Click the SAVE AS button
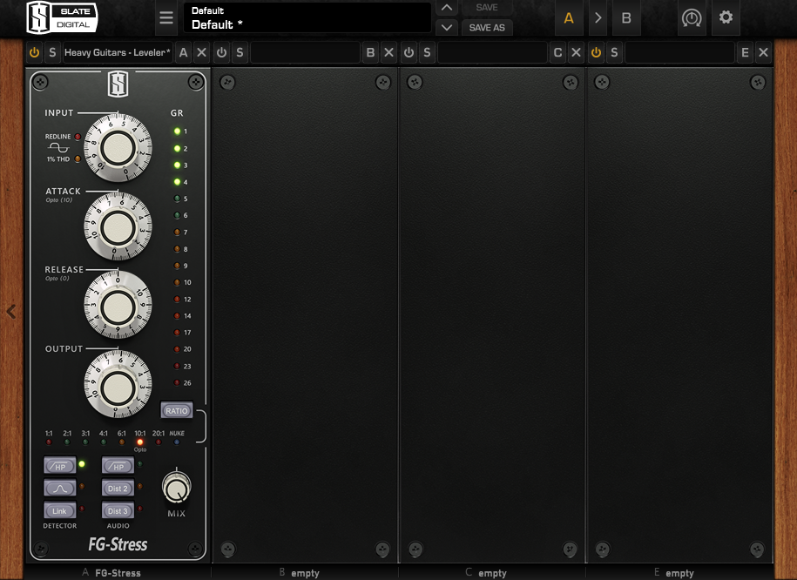Screen dimensions: 797x580 click(x=487, y=27)
